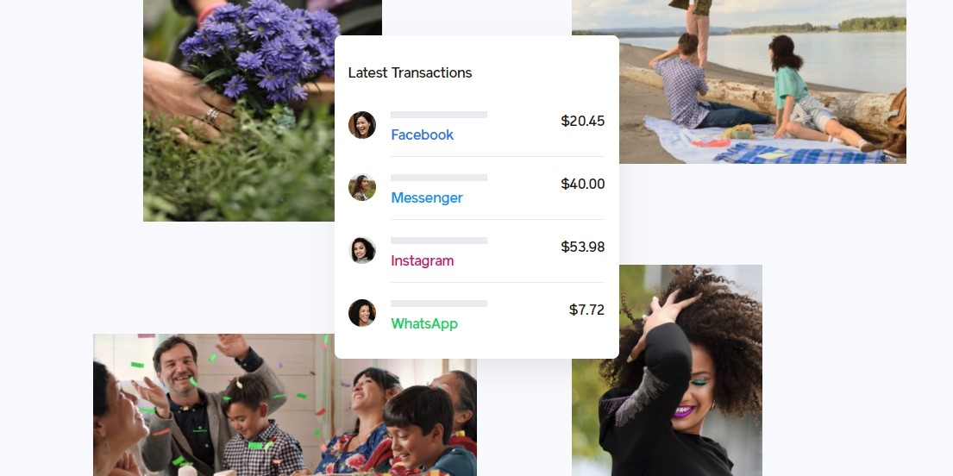The image size is (953, 476).
Task: Select the $53.98 transaction amount
Action: pyautogui.click(x=583, y=247)
